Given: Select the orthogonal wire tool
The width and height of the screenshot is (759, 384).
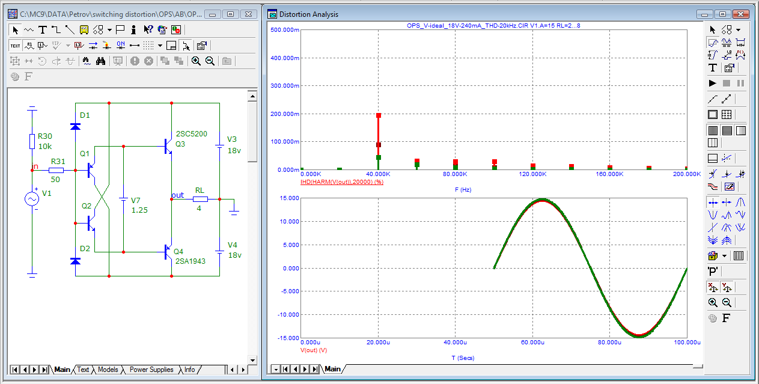Looking at the screenshot, I should pos(56,29).
